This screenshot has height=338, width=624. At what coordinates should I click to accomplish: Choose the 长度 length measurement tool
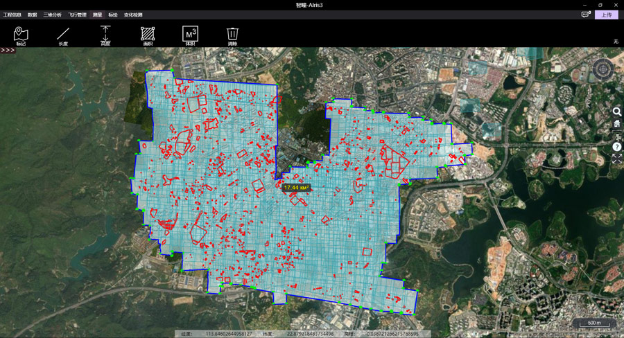pos(63,35)
